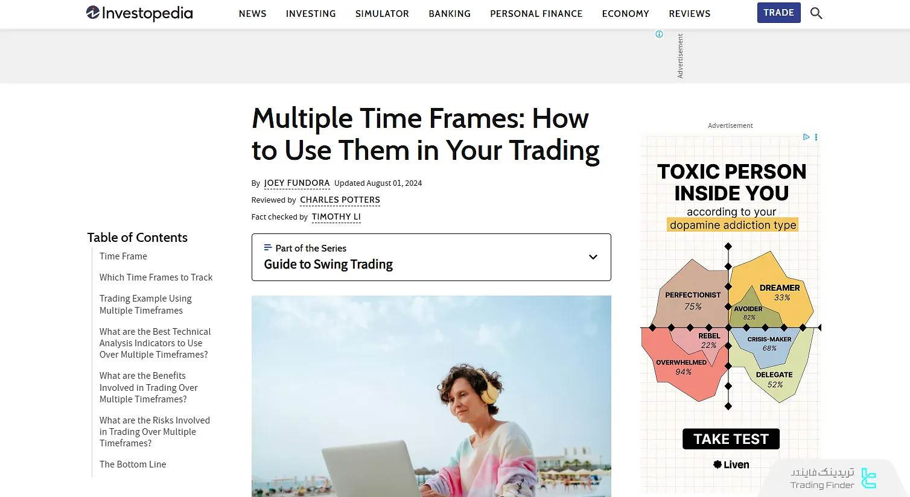Image resolution: width=910 pixels, height=497 pixels.
Task: Click the Trading Finder logo icon
Action: point(869,478)
